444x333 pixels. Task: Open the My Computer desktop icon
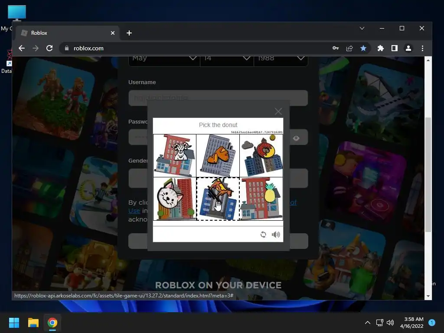[16, 13]
